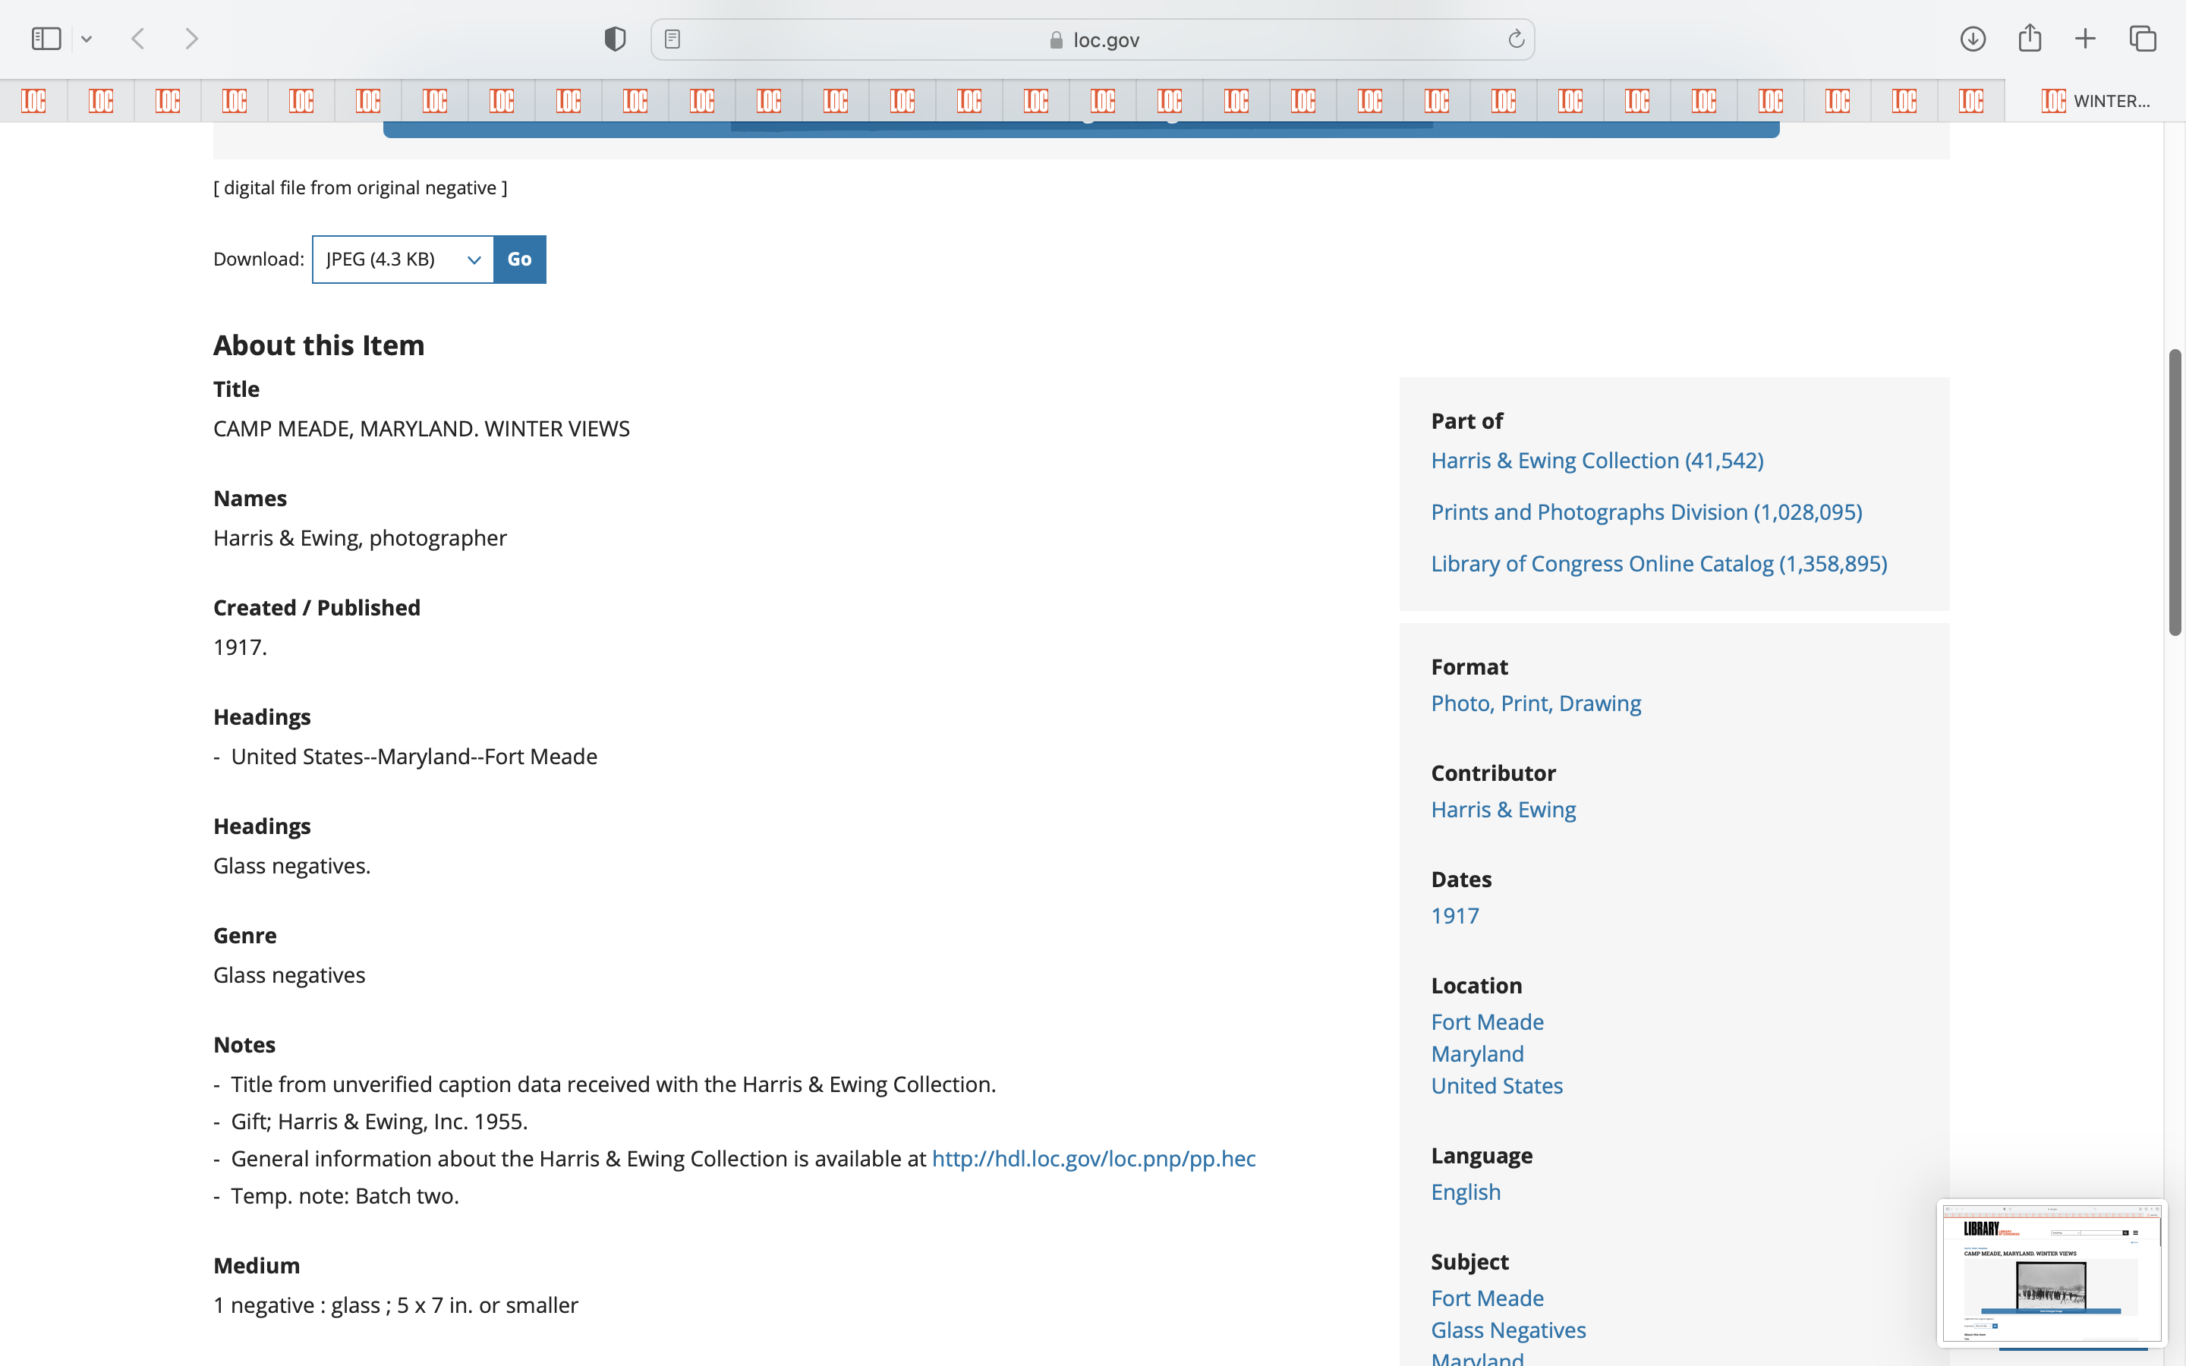
Task: Select the first LOC tab
Action: point(33,100)
